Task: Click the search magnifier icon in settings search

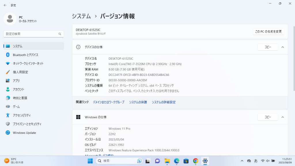Action: coord(60,34)
